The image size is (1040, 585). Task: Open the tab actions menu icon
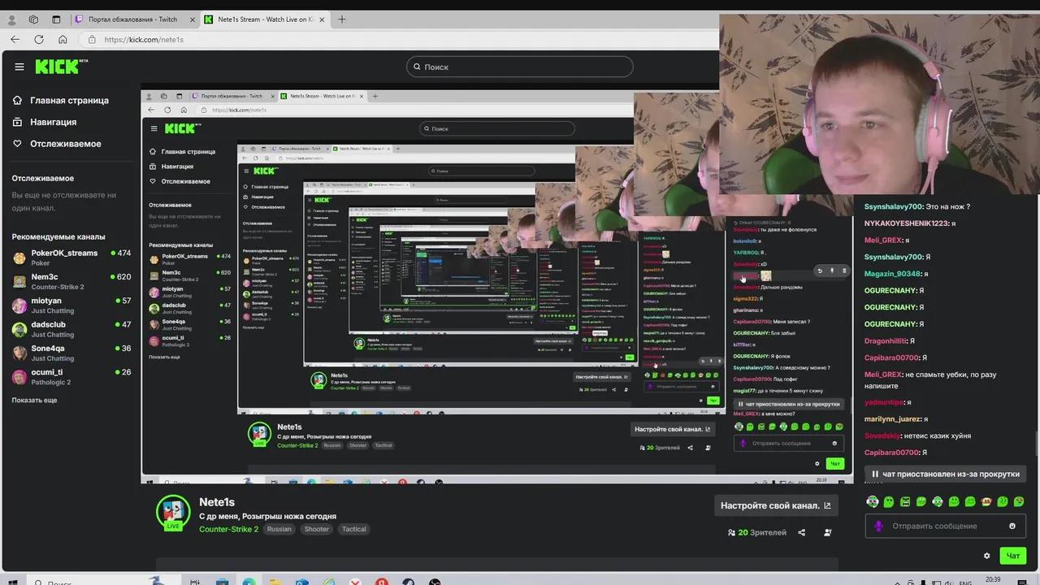(56, 19)
